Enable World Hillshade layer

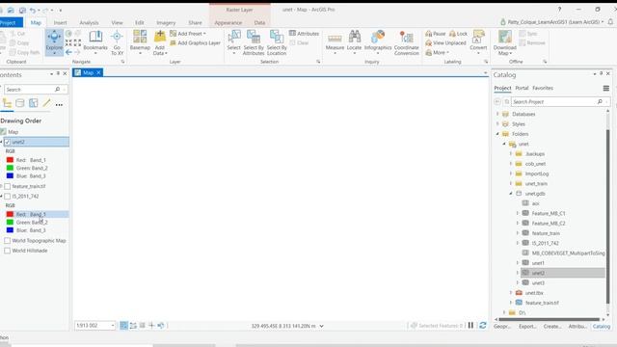(x=8, y=251)
